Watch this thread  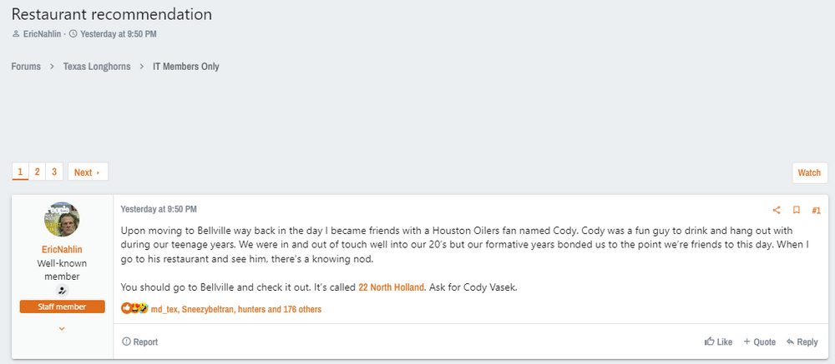coord(808,172)
